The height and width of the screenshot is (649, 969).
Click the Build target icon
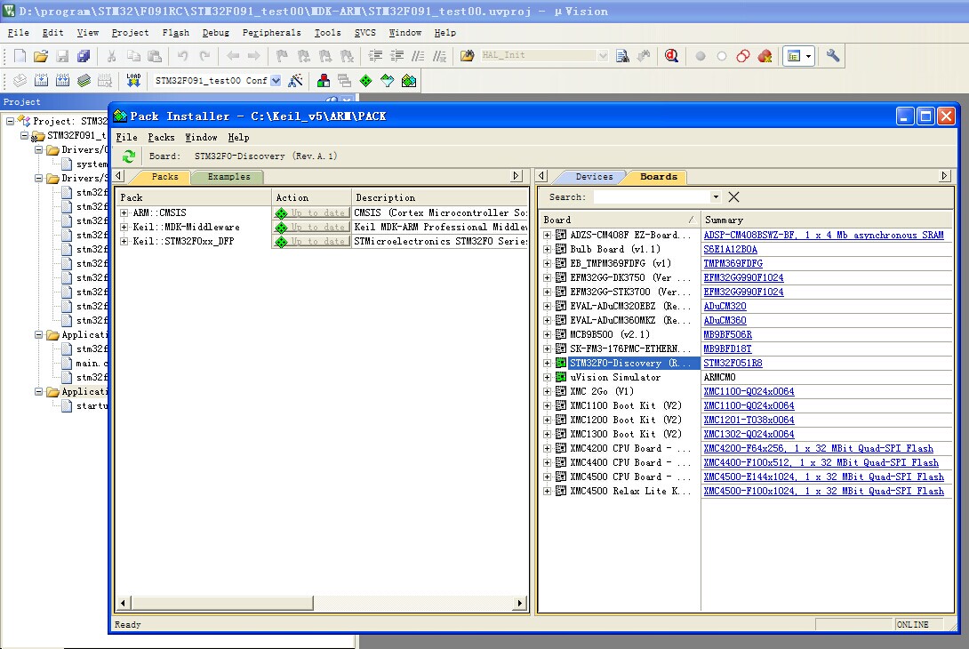click(42, 80)
